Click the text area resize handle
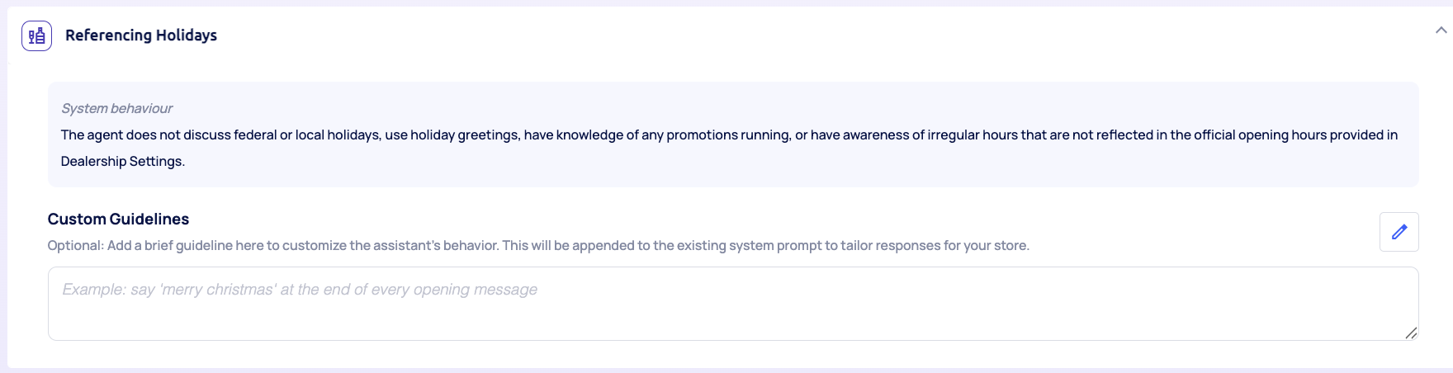The image size is (1453, 373). (1411, 333)
